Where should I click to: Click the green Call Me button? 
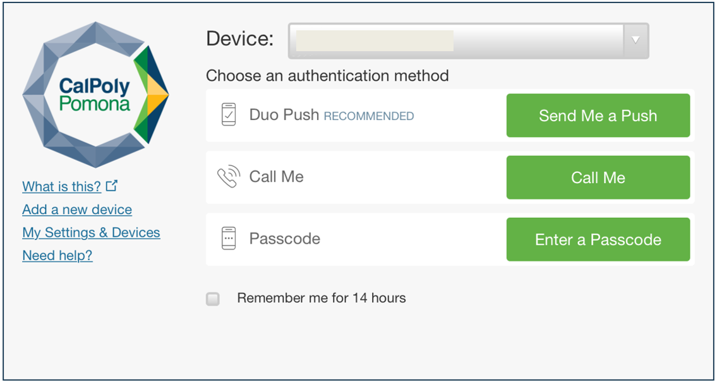coord(598,177)
